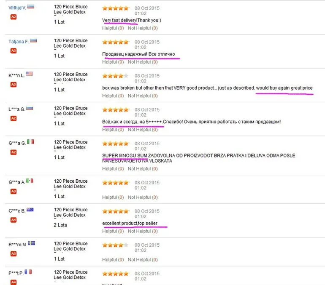This screenshot has height=285, width=325.
Task: Click five-star rating on Vfrfhjd V. review
Action: coord(116,8)
